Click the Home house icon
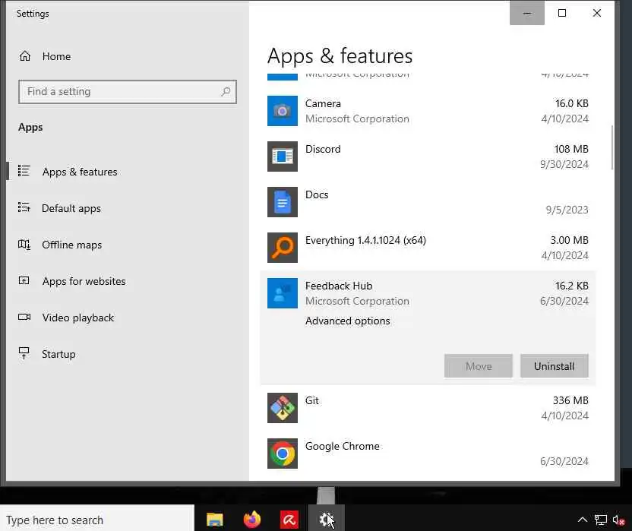632x531 pixels. click(25, 56)
